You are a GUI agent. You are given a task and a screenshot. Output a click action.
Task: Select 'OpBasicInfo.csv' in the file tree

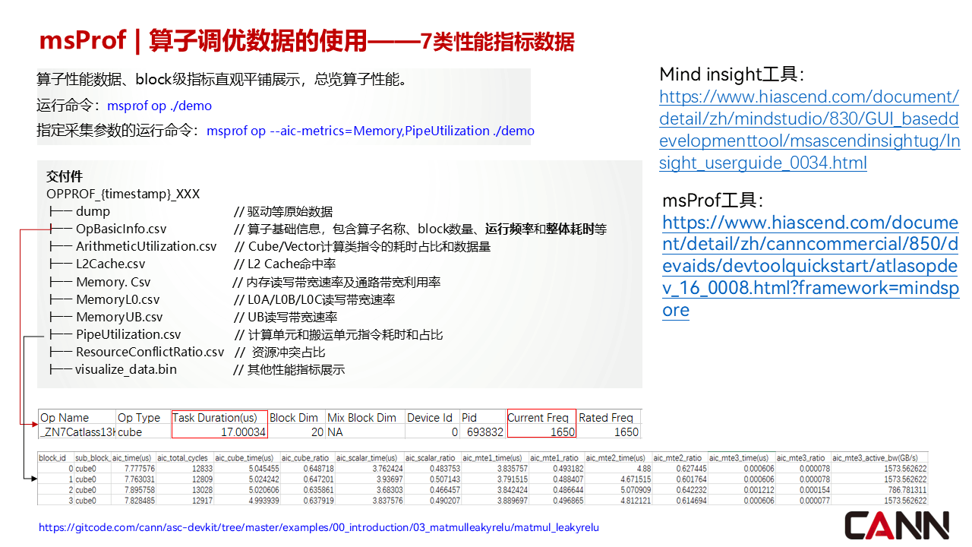tap(121, 229)
